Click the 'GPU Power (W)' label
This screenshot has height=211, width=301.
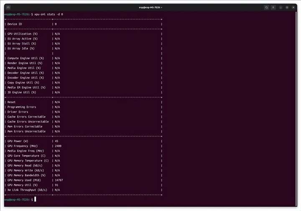18,141
